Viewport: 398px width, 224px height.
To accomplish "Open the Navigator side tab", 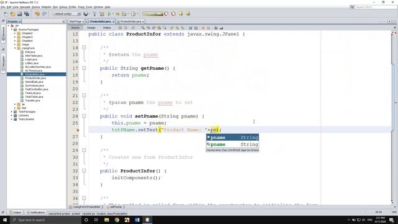I will tap(3, 63).
